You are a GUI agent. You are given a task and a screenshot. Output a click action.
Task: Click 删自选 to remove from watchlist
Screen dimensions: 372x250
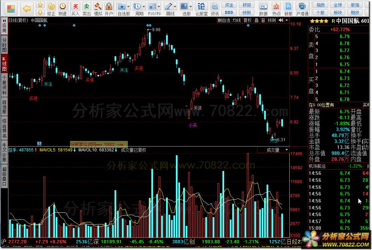tap(224, 20)
